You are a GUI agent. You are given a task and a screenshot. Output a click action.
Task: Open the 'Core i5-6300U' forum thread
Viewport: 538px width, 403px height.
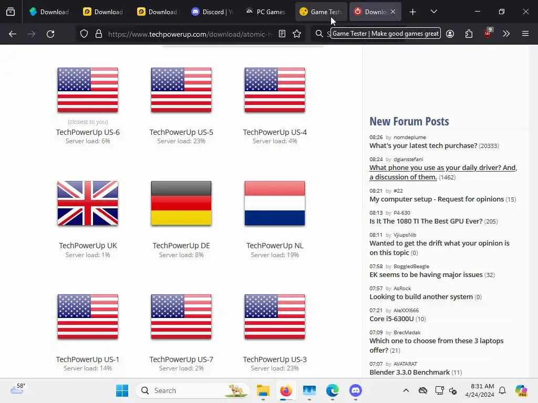point(391,319)
